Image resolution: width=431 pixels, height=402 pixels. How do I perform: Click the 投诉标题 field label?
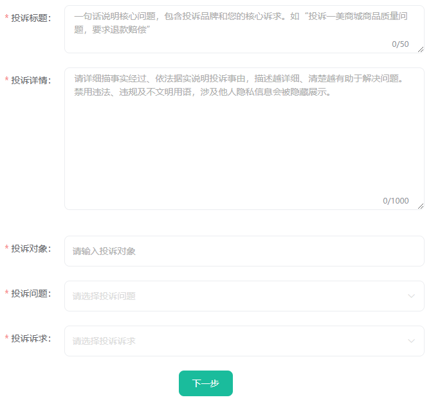(x=31, y=18)
